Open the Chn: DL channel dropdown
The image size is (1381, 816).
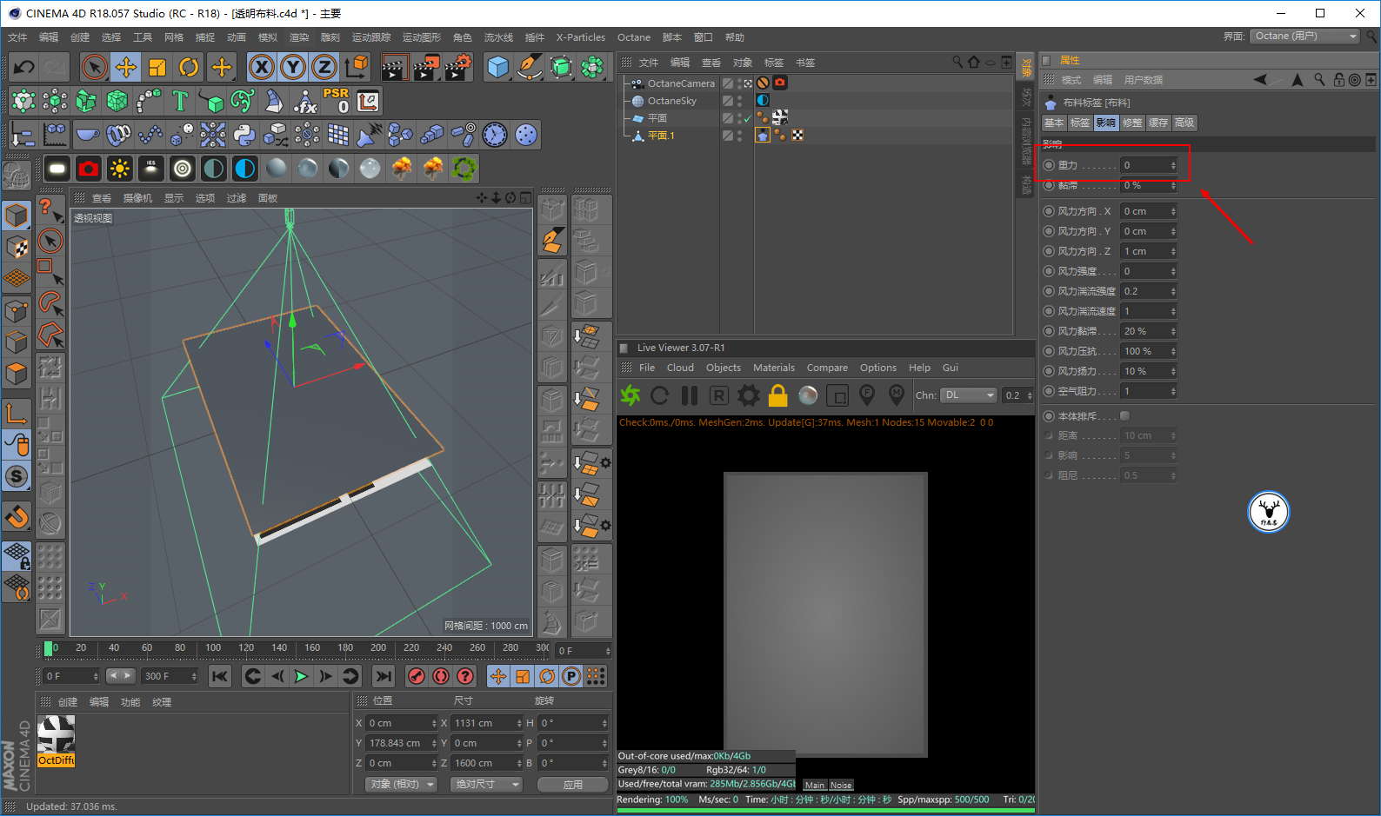click(967, 395)
